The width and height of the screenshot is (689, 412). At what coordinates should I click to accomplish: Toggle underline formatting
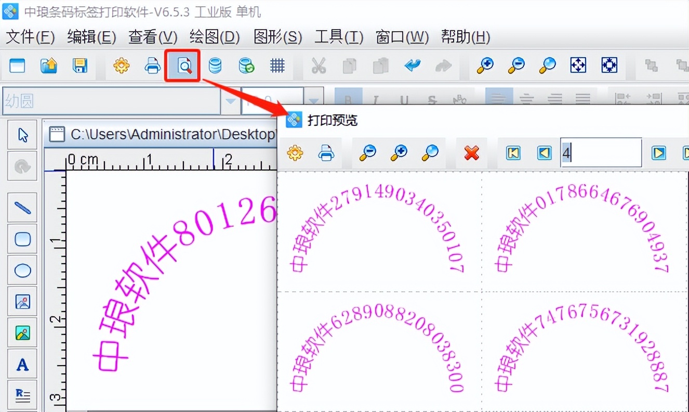click(404, 98)
